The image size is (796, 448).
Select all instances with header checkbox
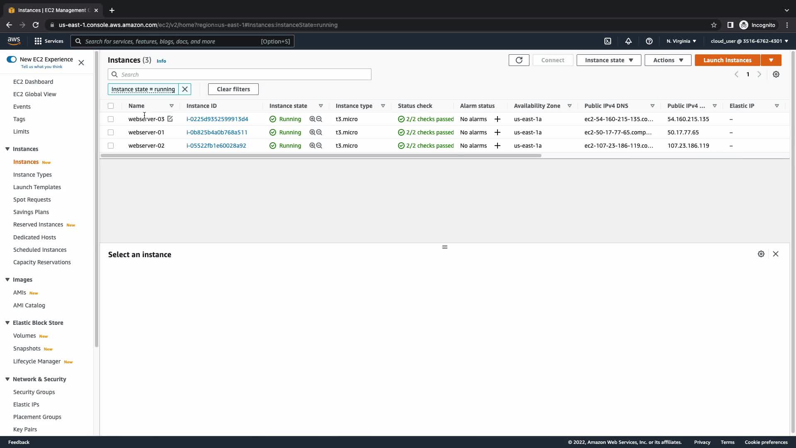[111, 106]
